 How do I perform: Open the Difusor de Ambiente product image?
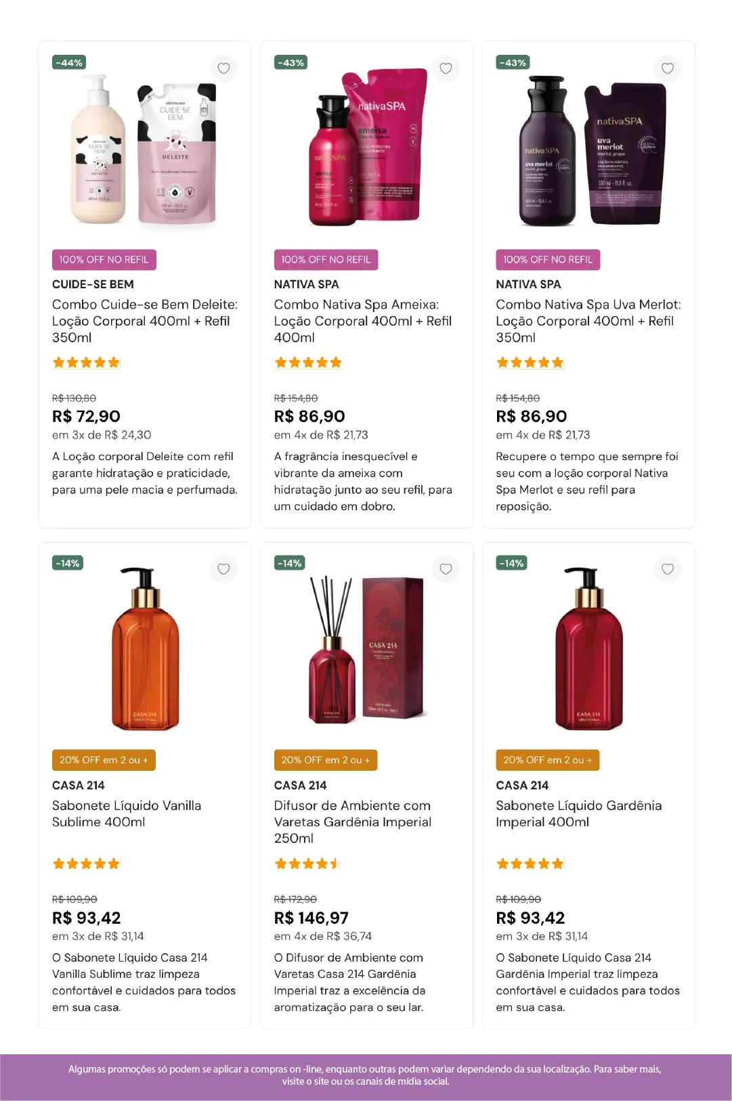[x=366, y=650]
